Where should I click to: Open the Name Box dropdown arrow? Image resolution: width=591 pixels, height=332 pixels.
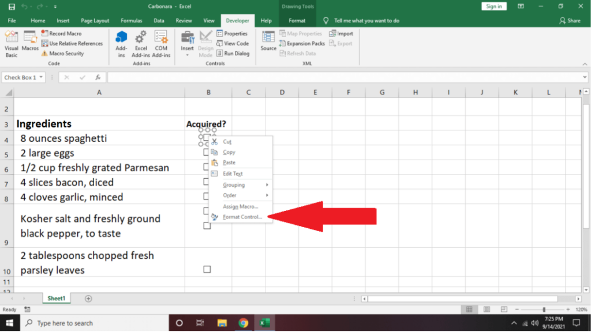[x=42, y=77]
